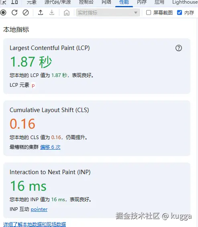Open 详细了解本地数据和现场数据 link
This screenshot has width=198, height=227.
point(35,225)
